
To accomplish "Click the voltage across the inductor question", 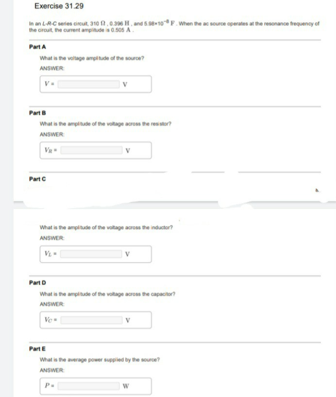I will click(106, 227).
